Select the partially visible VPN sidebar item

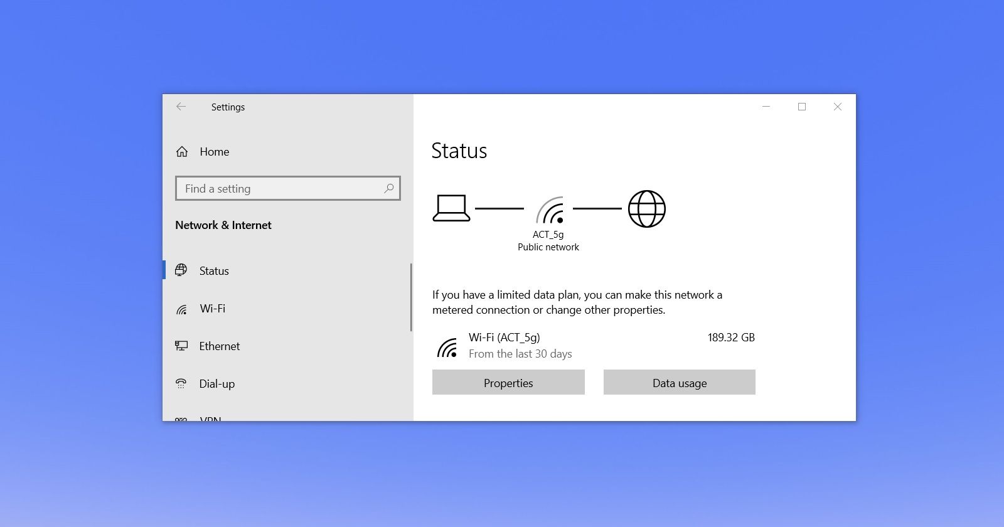210,418
